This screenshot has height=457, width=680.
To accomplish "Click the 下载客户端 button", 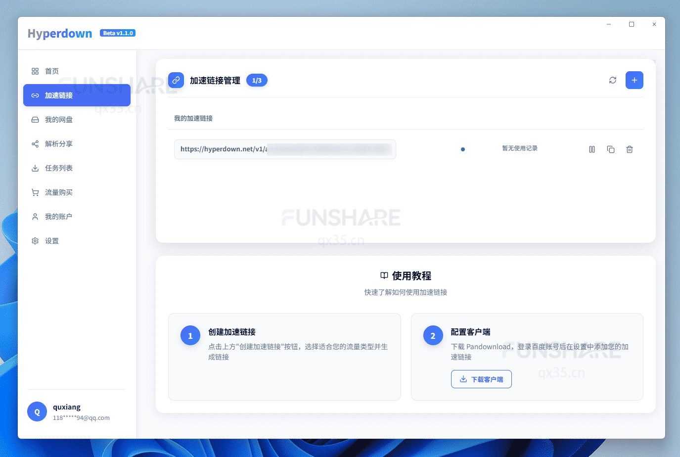I will coord(481,379).
